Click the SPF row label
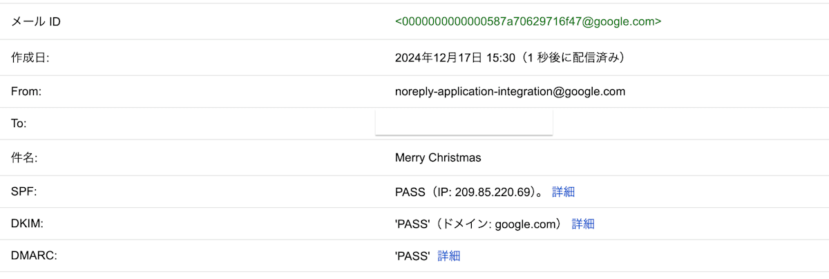The height and width of the screenshot is (279, 829). [23, 192]
